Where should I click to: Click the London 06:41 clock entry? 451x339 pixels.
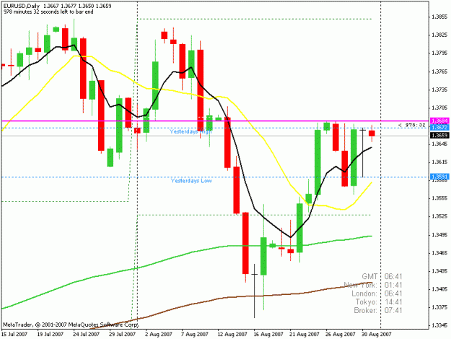377,293
